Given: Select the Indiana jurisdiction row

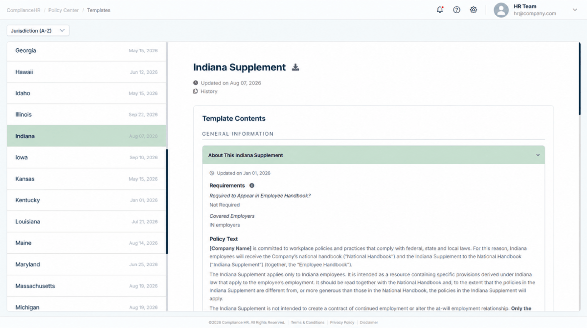Looking at the screenshot, I should (87, 136).
